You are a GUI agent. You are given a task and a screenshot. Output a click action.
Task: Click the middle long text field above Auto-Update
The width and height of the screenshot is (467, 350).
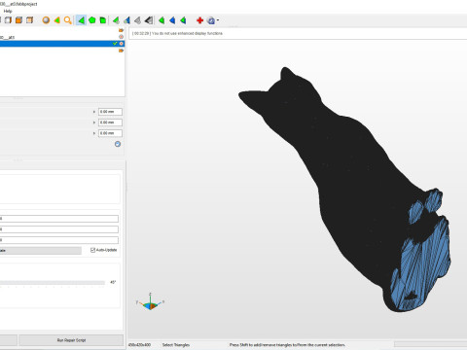click(x=59, y=229)
